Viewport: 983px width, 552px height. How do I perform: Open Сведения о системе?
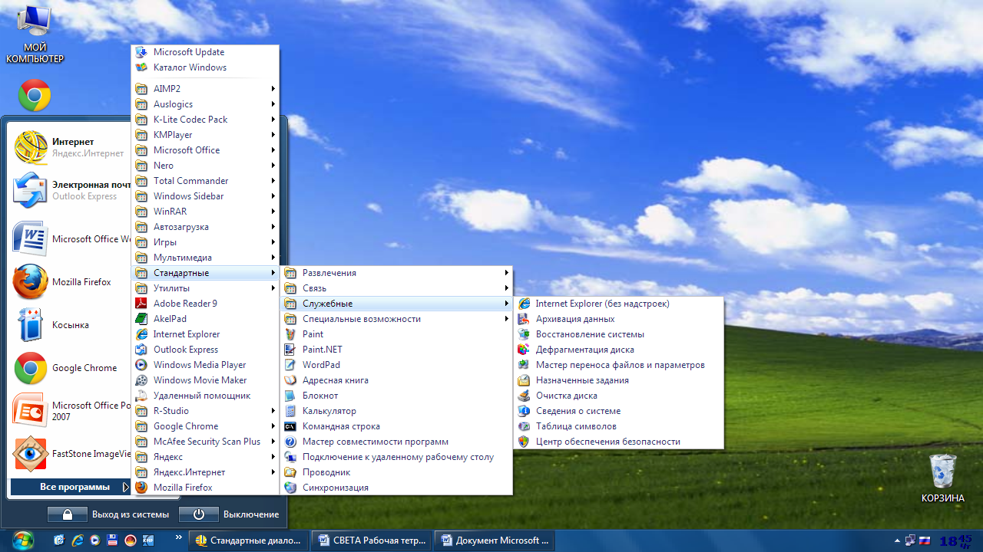tap(618, 411)
